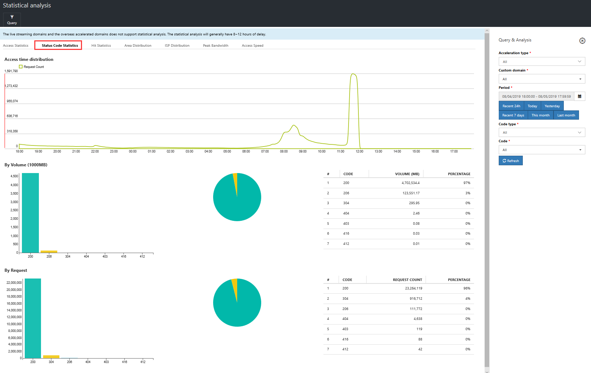Expand the Acceleration type dropdown
The image size is (591, 373).
pos(542,62)
